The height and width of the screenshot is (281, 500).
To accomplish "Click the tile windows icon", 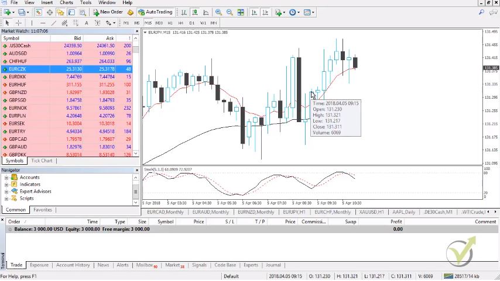I will tap(241, 12).
